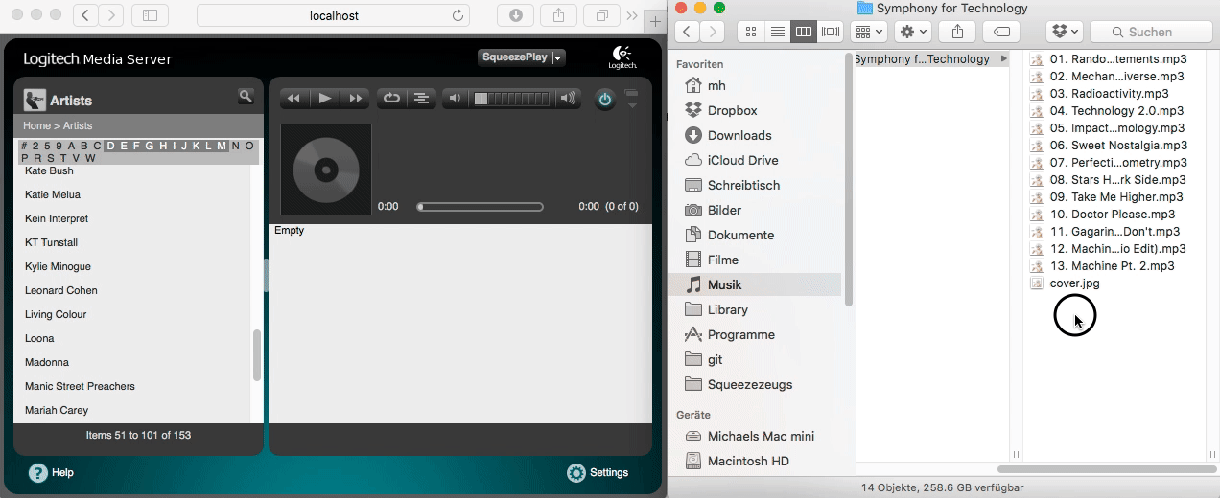
Task: Select the Symphony for Technology folder column entry
Action: (x=931, y=59)
